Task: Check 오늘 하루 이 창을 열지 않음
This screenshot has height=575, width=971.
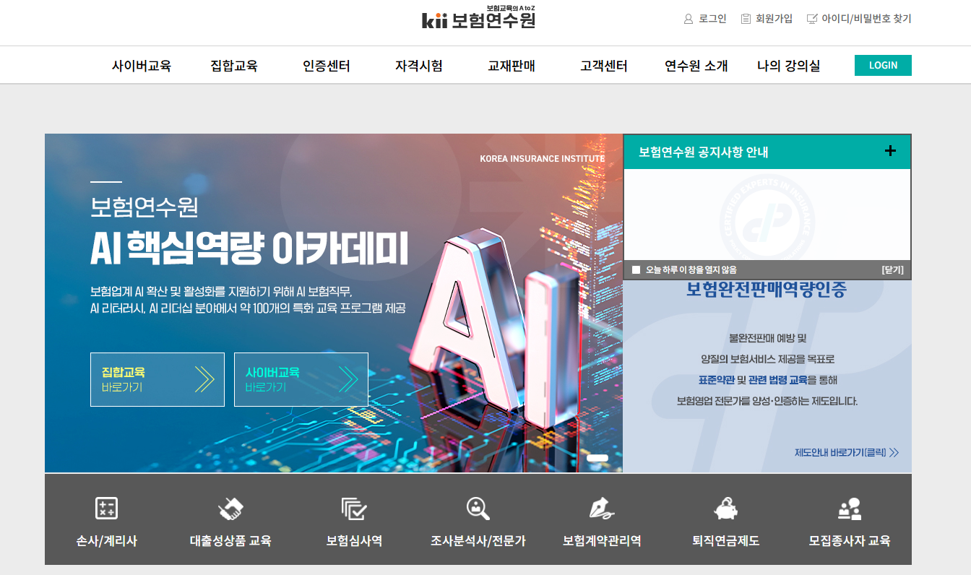Action: [636, 269]
